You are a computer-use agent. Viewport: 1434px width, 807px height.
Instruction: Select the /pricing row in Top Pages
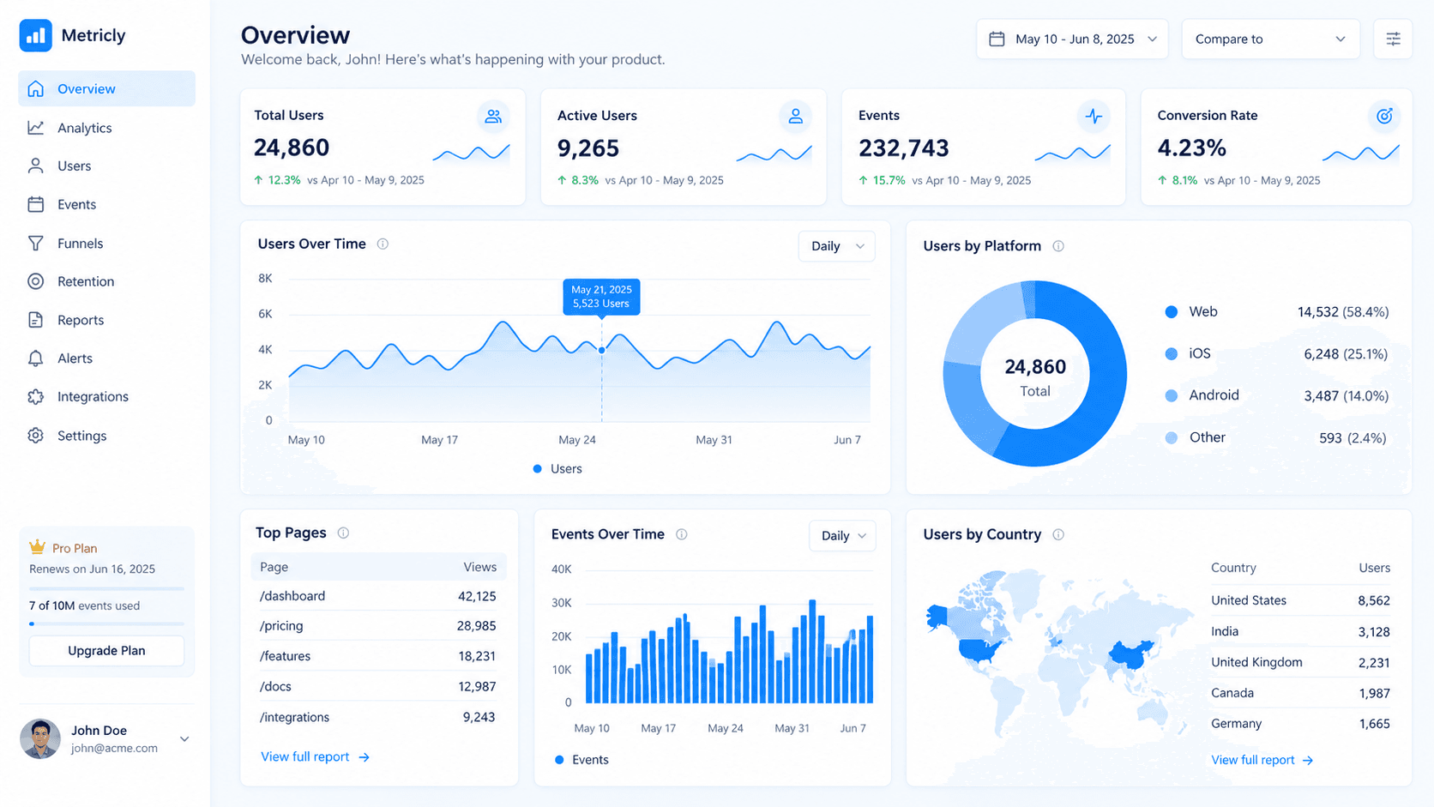pyautogui.click(x=378, y=626)
